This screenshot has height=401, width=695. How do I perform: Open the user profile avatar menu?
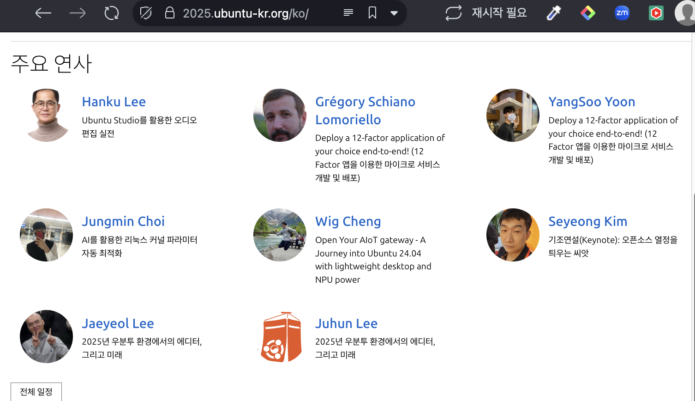coord(686,13)
